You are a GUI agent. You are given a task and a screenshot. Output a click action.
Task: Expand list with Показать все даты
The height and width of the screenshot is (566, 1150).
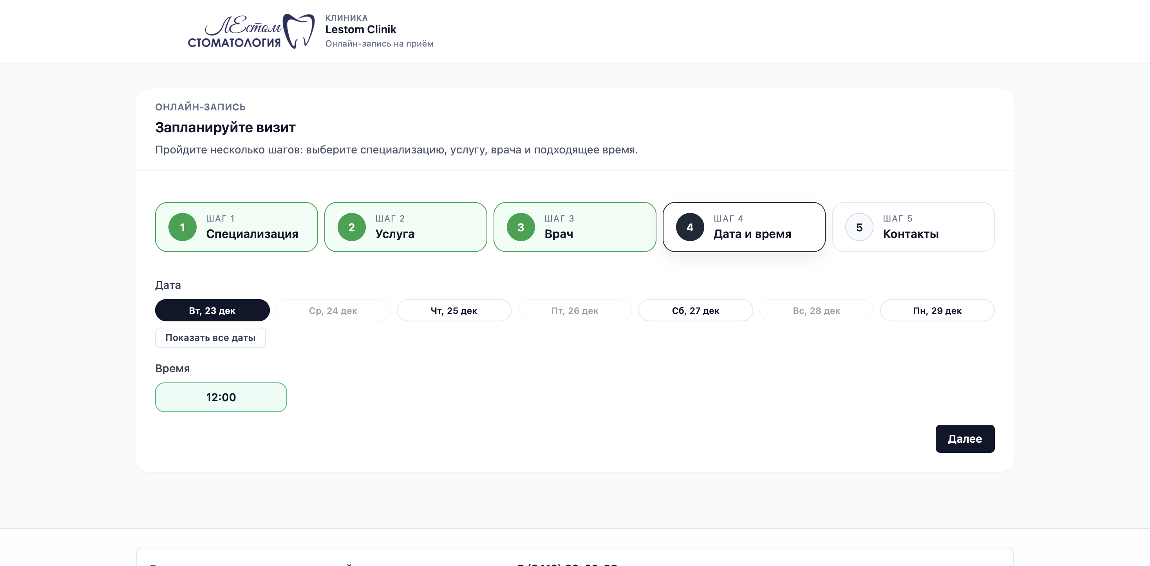pos(210,338)
